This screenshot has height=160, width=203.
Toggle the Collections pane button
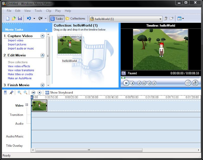75,19
